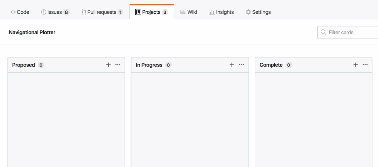Add a card to In Progress column
Viewport: 378px width, 167px height.
tap(232, 65)
